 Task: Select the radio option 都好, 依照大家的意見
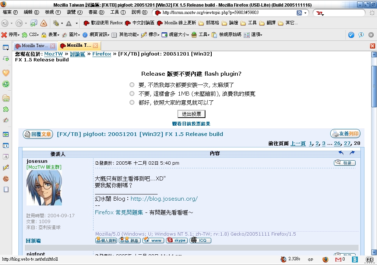132,102
